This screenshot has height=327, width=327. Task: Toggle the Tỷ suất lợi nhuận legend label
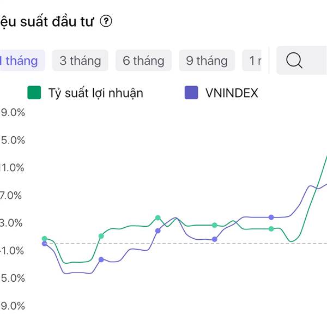96,93
